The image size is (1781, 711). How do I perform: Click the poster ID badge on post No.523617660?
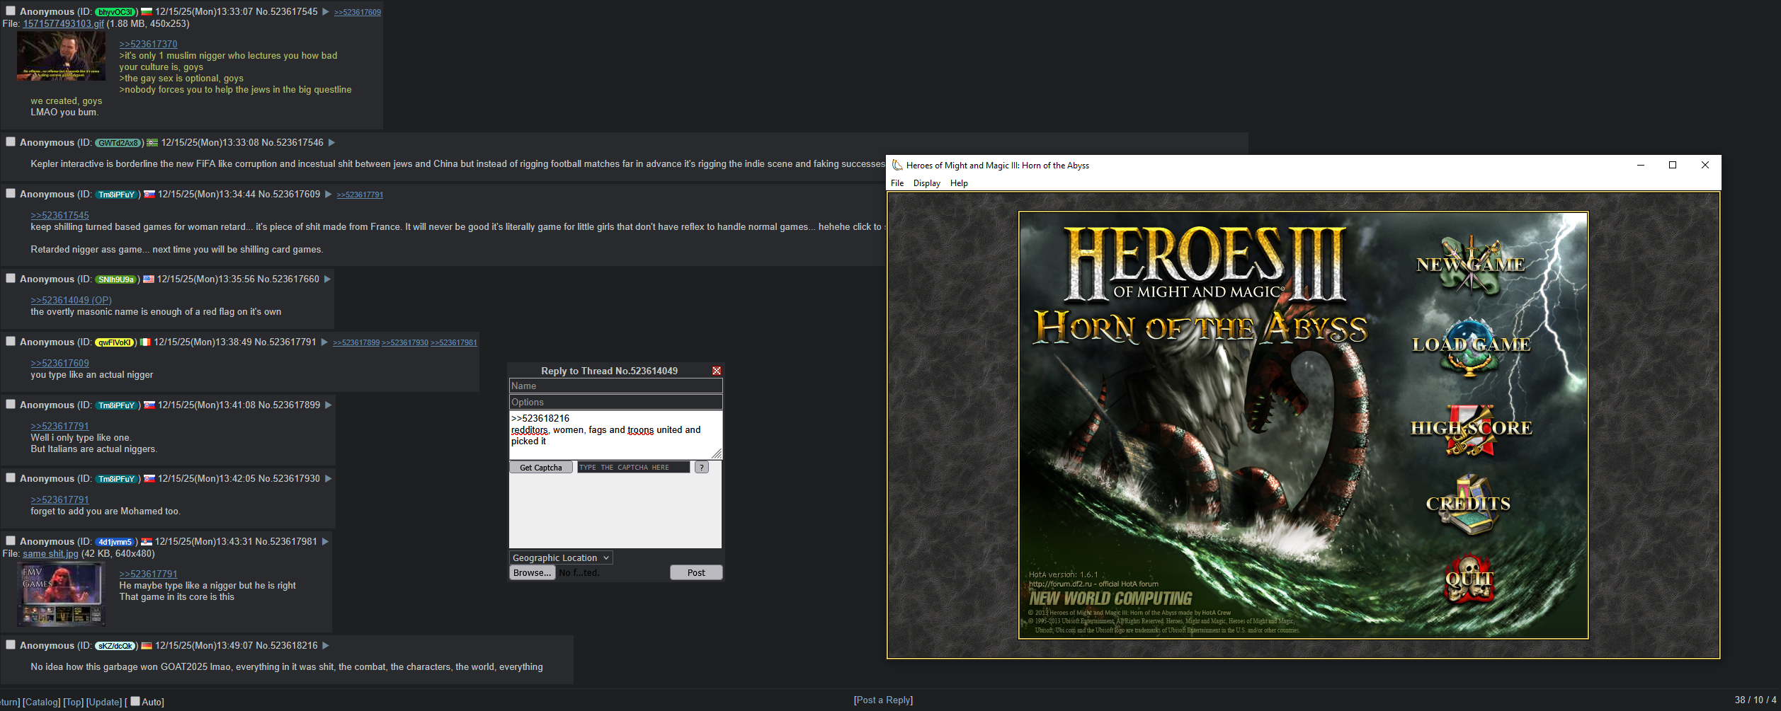(x=116, y=279)
